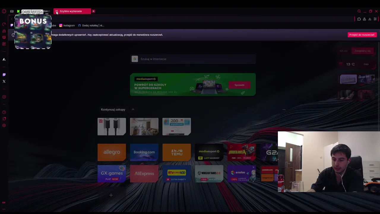Click the GX label at sidebar bottom
Screen dimensions: 380x214
tap(4, 203)
